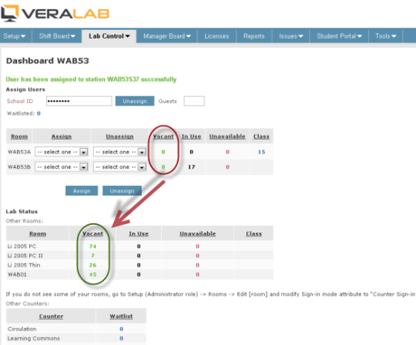This screenshot has width=416, height=345.
Task: Click Learning Commons waitlist count
Action: point(121,338)
